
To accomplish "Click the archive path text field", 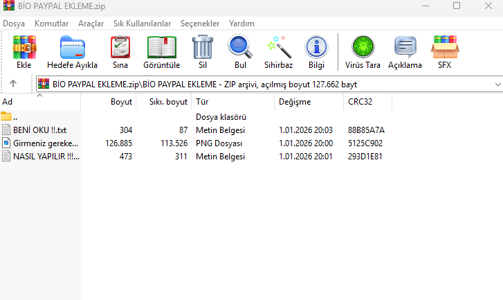I will coord(269,84).
